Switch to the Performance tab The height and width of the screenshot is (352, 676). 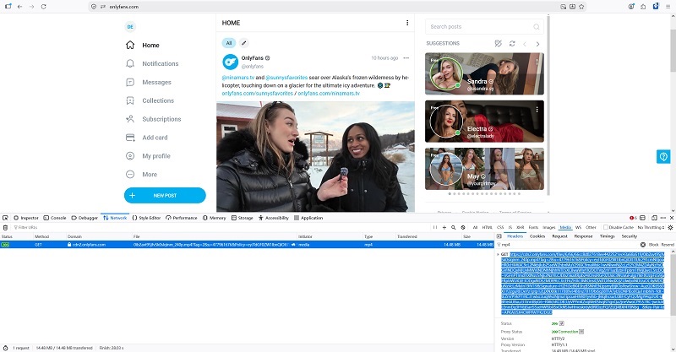[182, 218]
